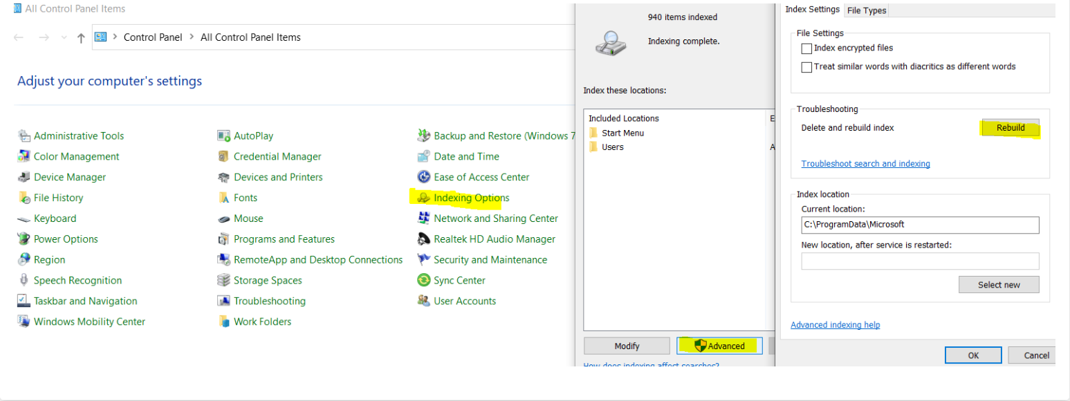Enable the Index encrypted files checkbox

point(806,48)
